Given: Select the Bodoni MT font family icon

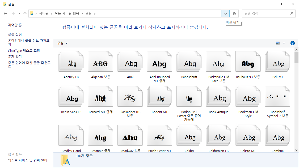Looking at the screenshot, I should click(x=160, y=96).
